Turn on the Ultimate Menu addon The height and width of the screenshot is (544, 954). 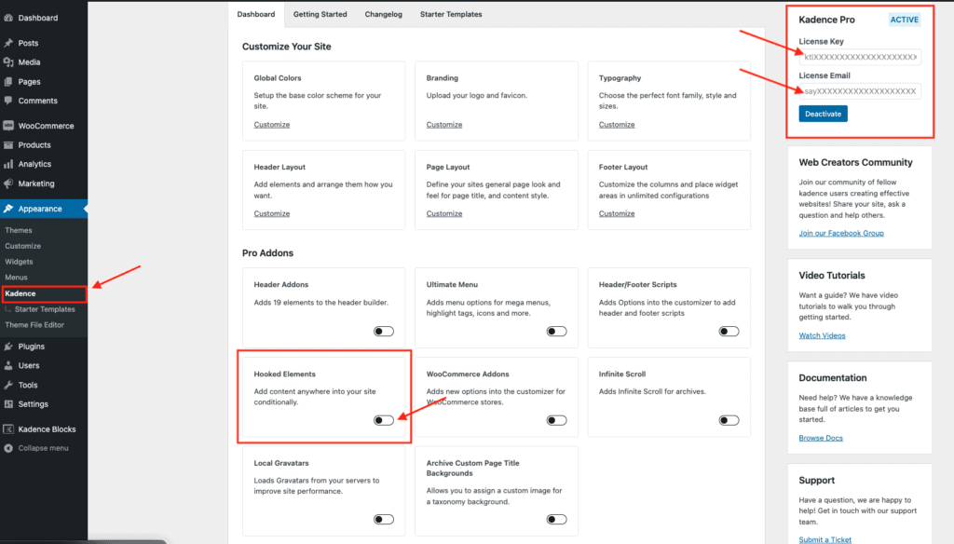pyautogui.click(x=557, y=332)
